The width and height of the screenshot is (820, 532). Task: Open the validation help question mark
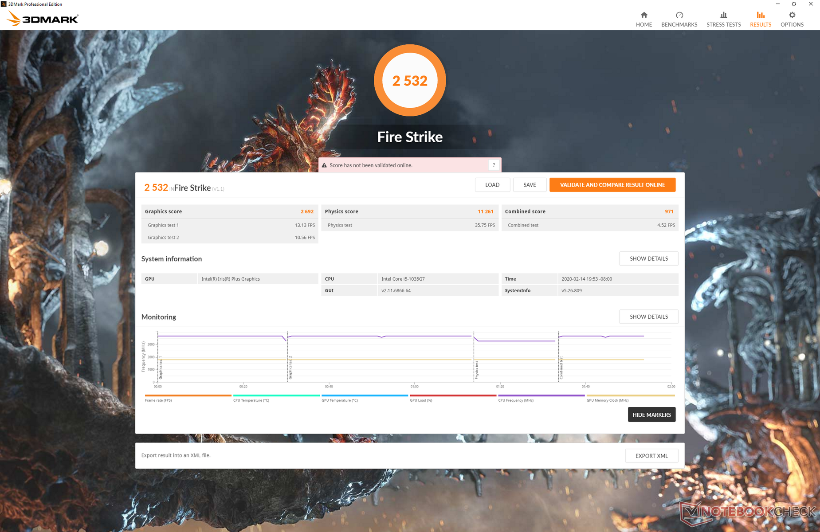click(494, 165)
